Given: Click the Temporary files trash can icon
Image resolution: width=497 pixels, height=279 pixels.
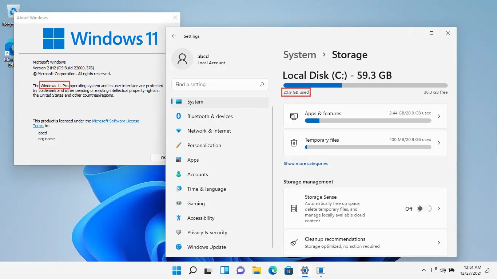Looking at the screenshot, I should pyautogui.click(x=294, y=143).
